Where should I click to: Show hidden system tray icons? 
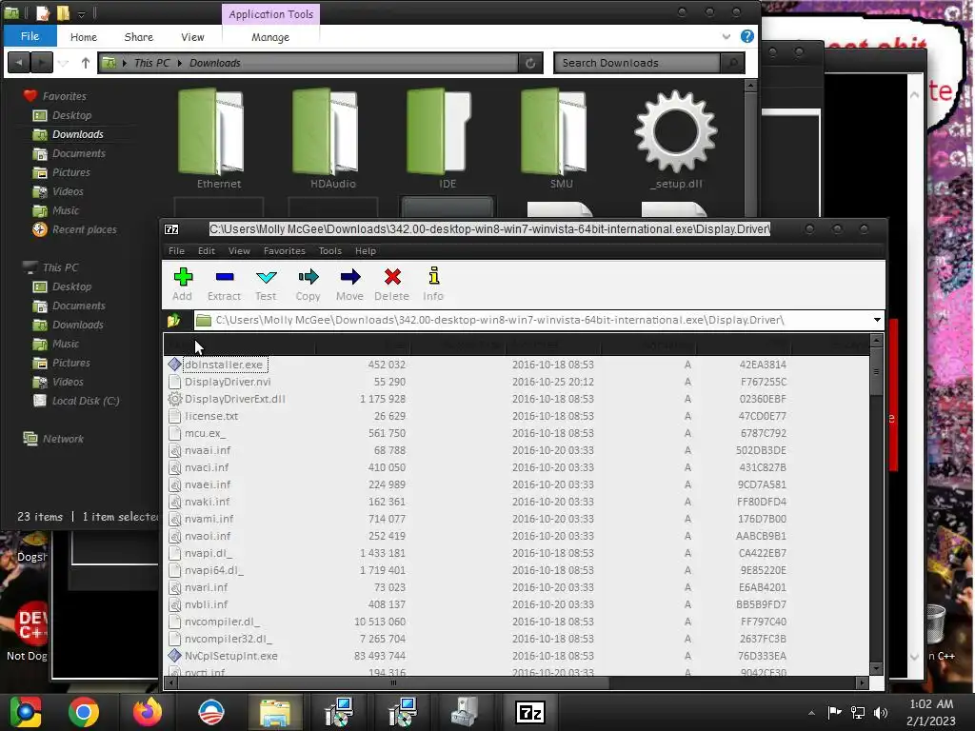coord(811,712)
